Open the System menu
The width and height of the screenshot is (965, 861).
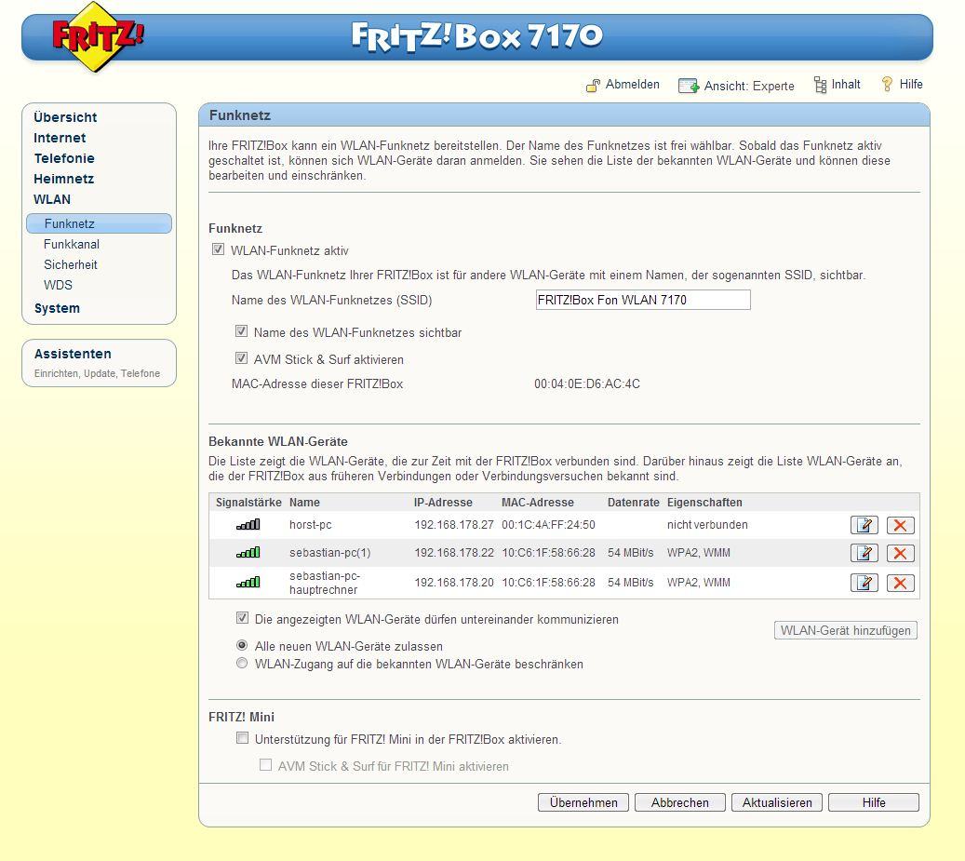(57, 308)
